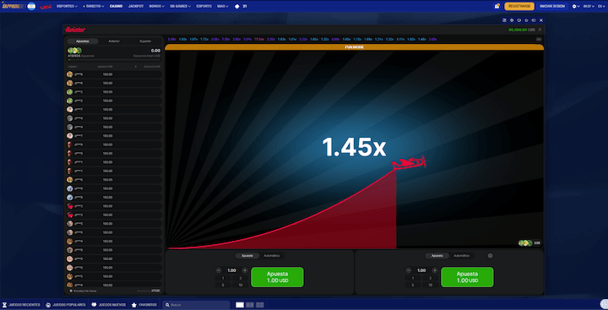Click the players avatars icon showing 238

(525, 243)
